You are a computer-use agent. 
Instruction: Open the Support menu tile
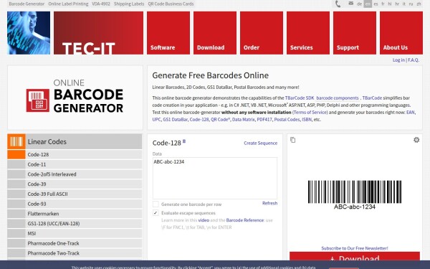coord(355,33)
